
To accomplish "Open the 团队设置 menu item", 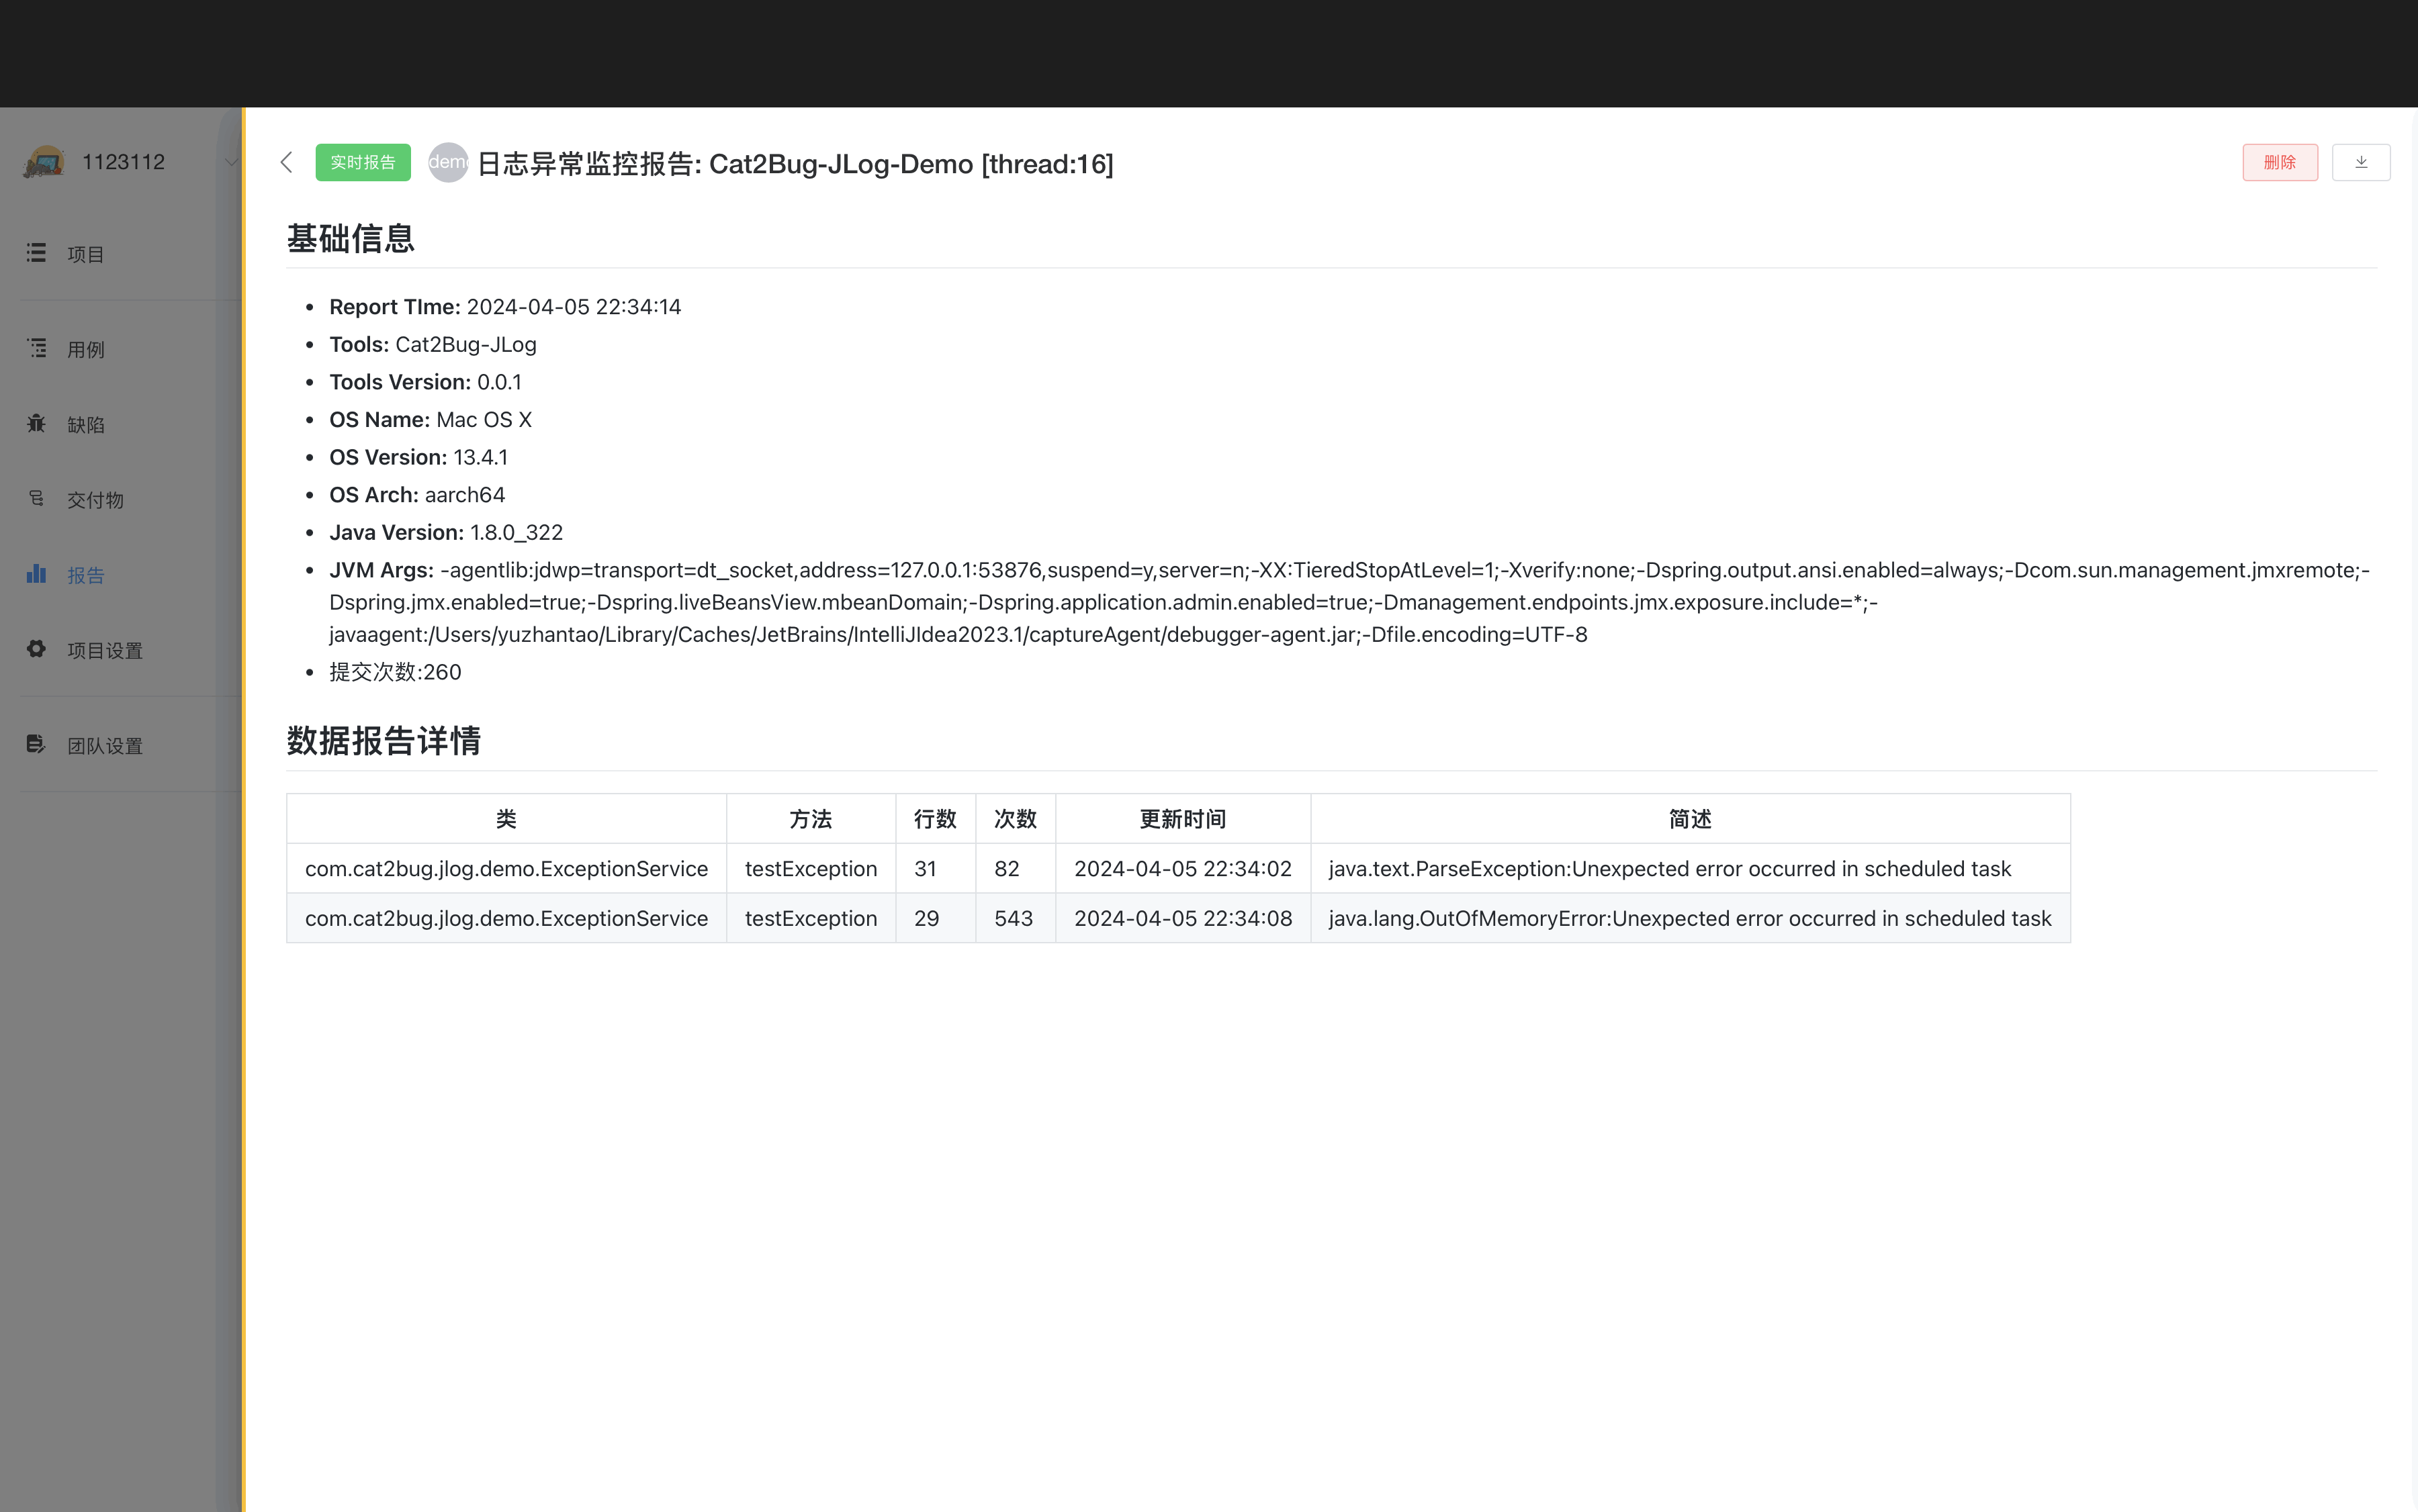I will pos(105,745).
